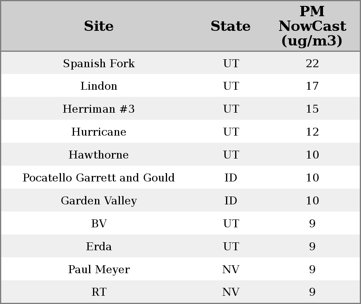Click the Hawthorne site cell
The image size is (361, 304).
tap(99, 155)
